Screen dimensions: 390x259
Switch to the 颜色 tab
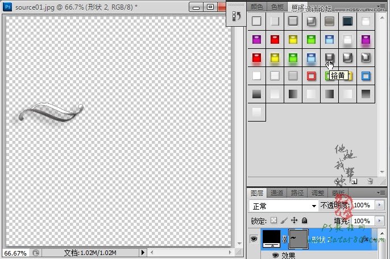pos(257,7)
